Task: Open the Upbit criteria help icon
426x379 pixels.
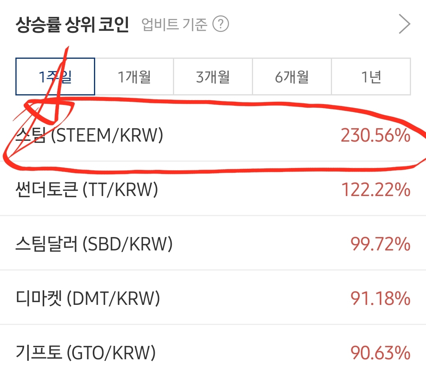Action: (x=221, y=24)
